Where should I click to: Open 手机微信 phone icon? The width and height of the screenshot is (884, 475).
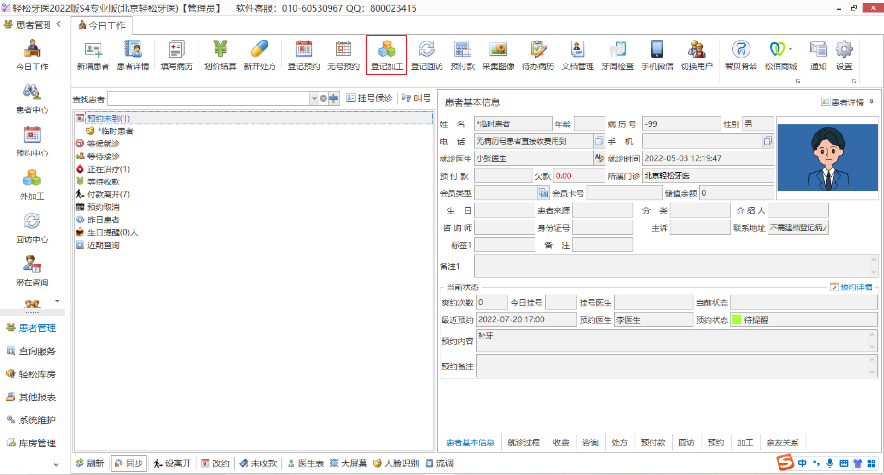click(657, 55)
